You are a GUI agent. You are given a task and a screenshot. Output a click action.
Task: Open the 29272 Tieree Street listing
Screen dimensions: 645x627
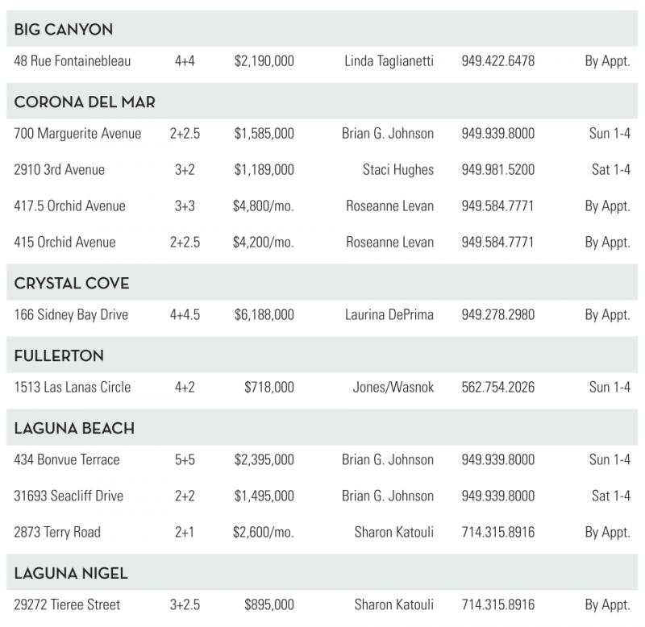click(67, 605)
